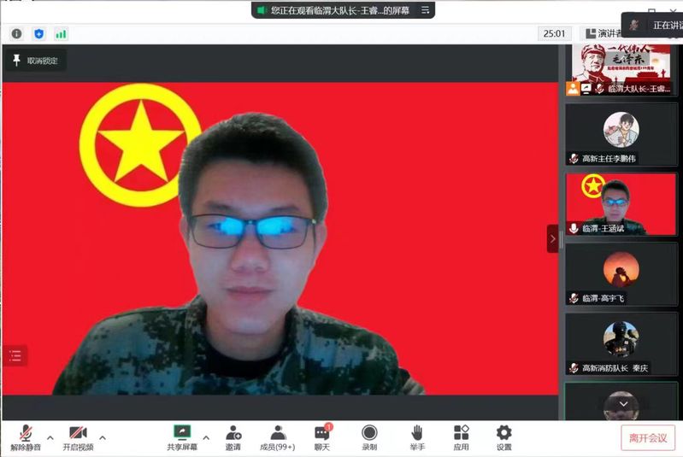683x457 pixels.
Task: Check network signal bars icon
Action: pos(61,33)
